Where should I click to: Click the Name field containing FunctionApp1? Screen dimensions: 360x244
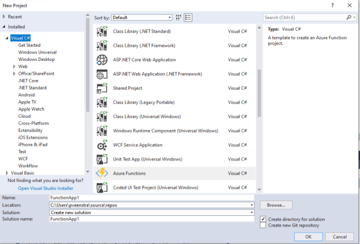(x=152, y=198)
